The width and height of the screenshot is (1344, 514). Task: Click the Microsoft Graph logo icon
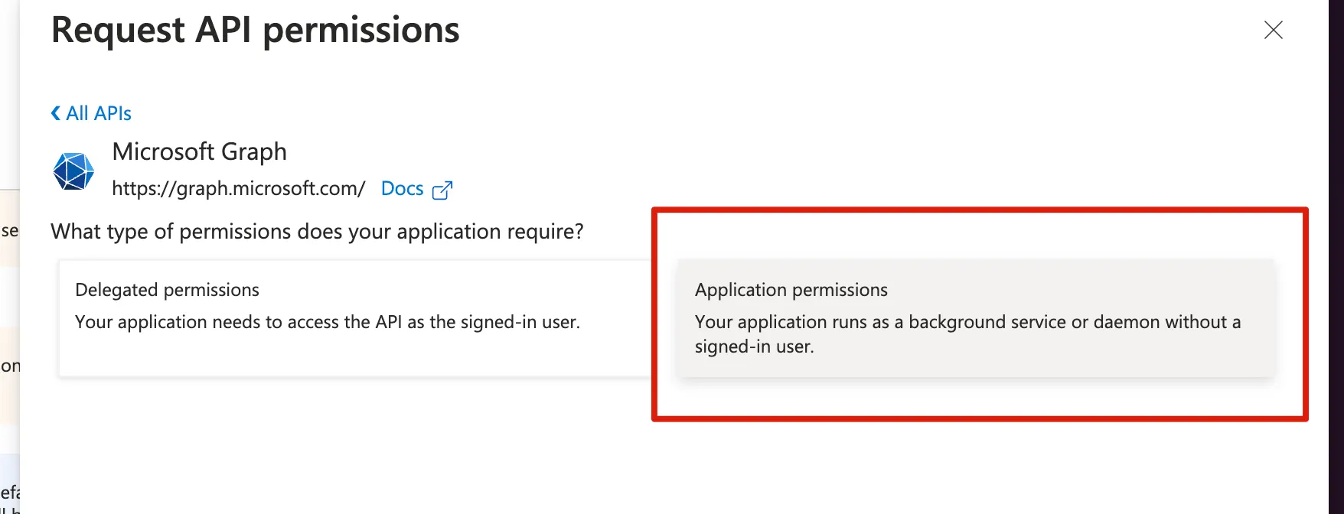[73, 171]
